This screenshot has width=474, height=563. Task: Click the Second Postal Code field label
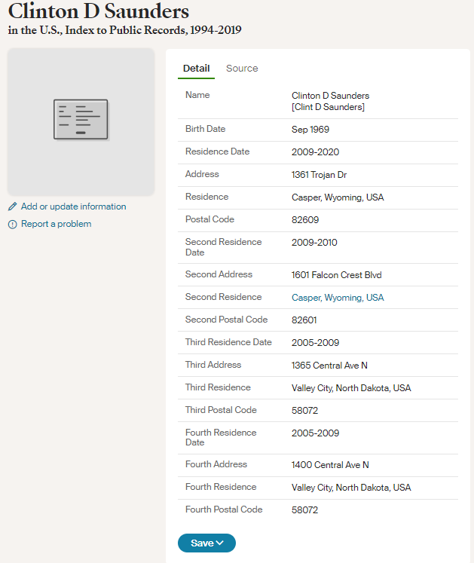(x=226, y=320)
